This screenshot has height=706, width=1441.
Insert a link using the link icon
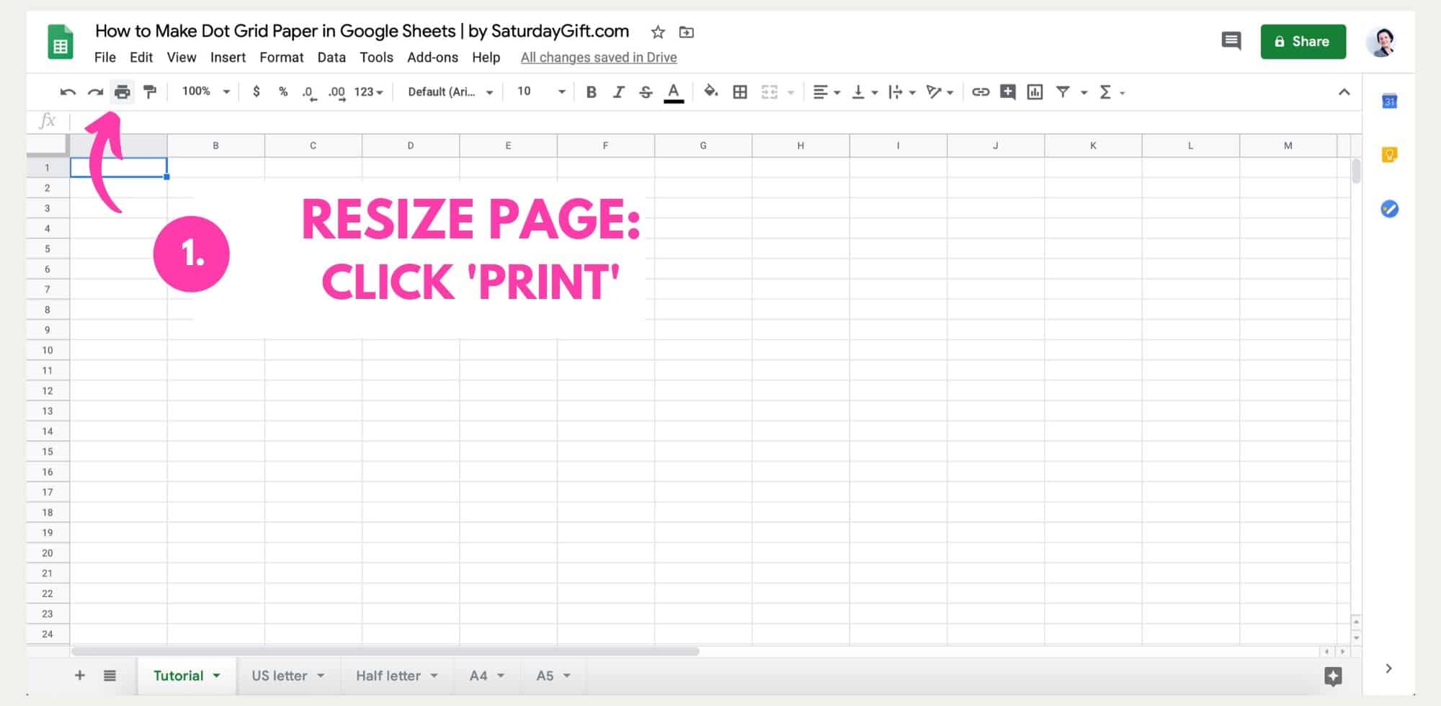pyautogui.click(x=980, y=92)
